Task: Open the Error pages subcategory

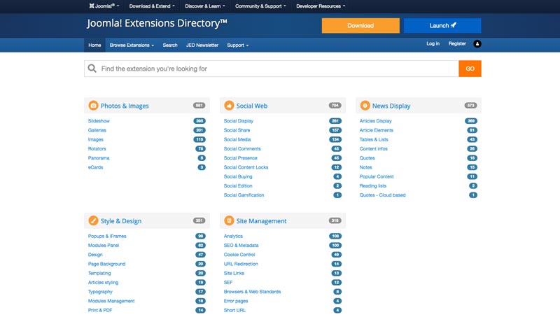Action: [236, 302]
